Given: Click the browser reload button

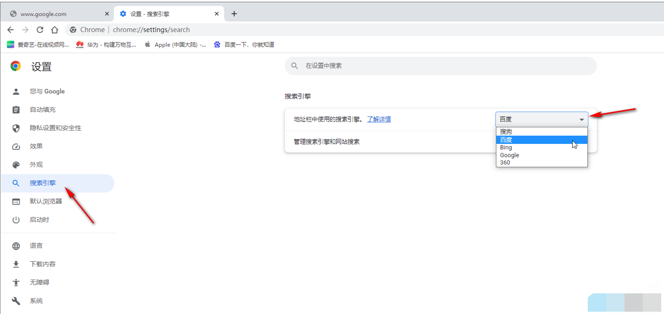Looking at the screenshot, I should click(x=40, y=30).
